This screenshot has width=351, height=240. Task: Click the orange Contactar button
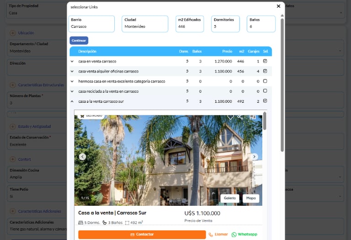click(142, 235)
